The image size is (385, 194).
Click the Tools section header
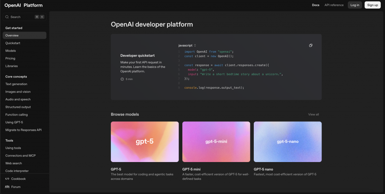click(9, 141)
